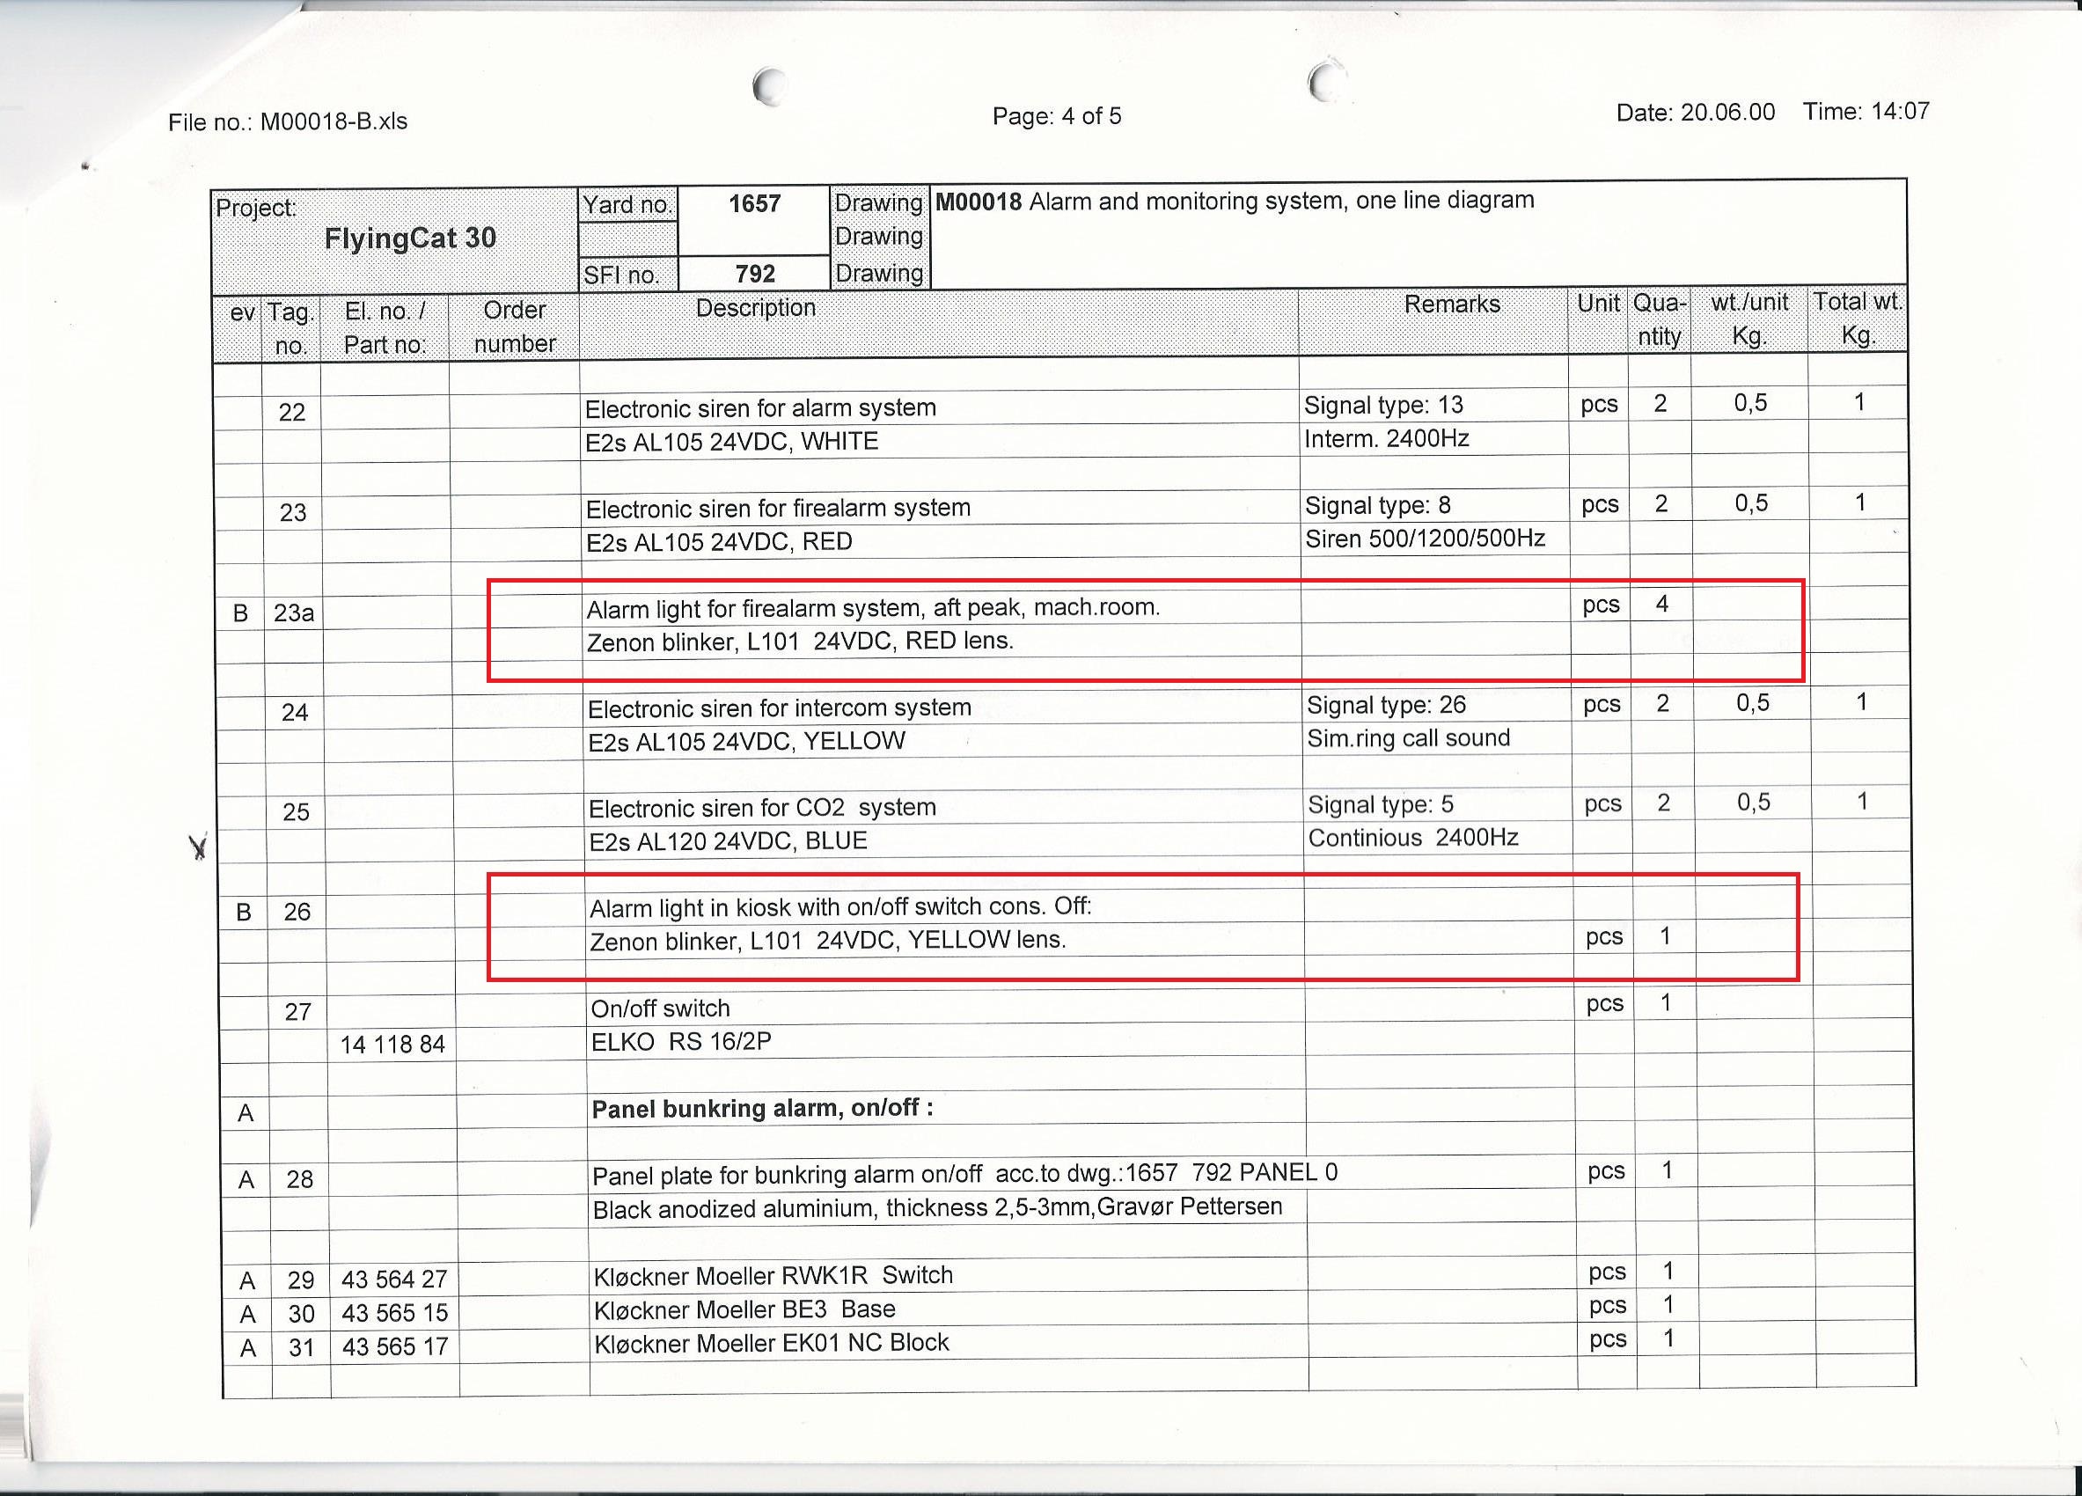Click the 'Total wt. Kg.' column header
This screenshot has height=1496, width=2082.
coord(1858,319)
